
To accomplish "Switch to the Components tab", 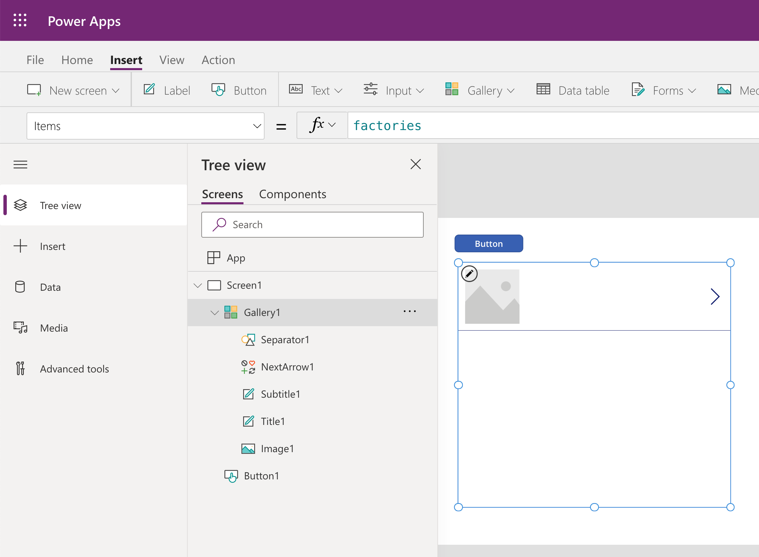I will click(x=292, y=194).
